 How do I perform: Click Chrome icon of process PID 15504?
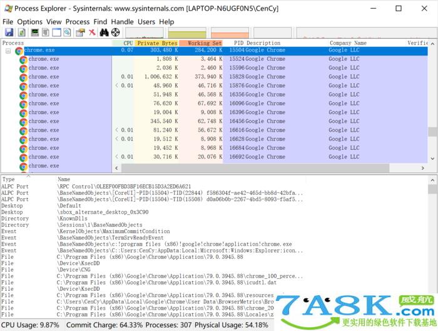pyautogui.click(x=19, y=51)
